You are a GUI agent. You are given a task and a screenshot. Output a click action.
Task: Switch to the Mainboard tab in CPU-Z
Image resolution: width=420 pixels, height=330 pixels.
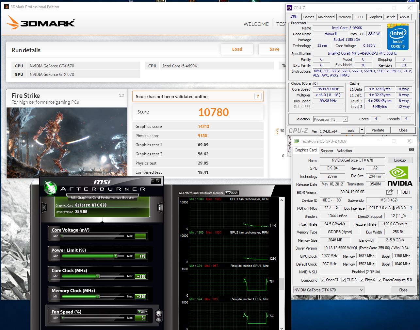click(x=326, y=17)
